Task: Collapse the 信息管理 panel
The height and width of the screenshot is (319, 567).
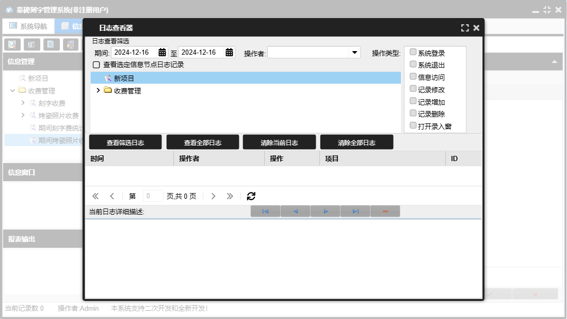Action: coord(555,61)
